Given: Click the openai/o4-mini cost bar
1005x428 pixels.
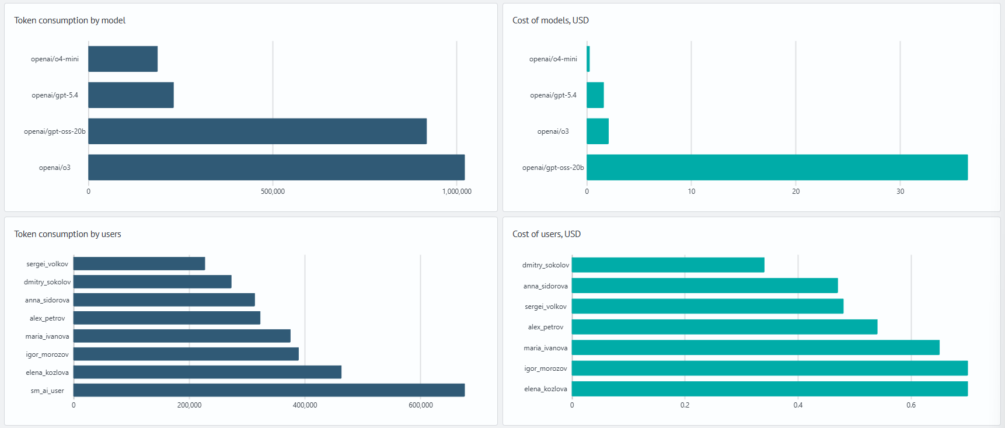Looking at the screenshot, I should pos(588,59).
